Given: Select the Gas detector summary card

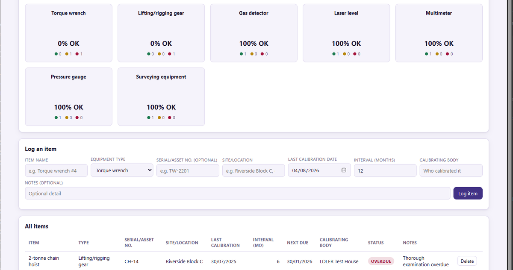Looking at the screenshot, I should [x=254, y=33].
